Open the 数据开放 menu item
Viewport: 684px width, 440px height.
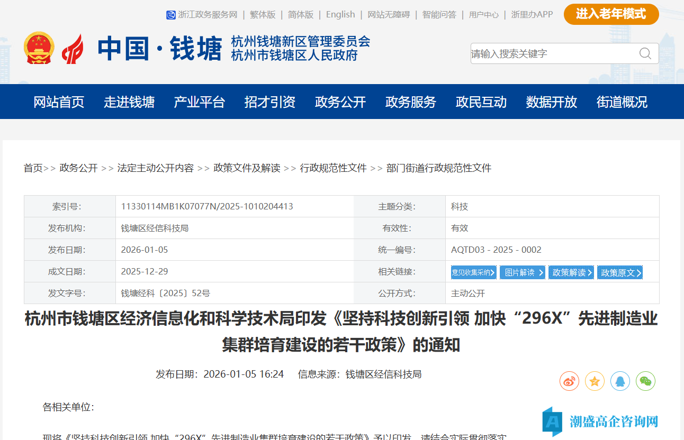pyautogui.click(x=552, y=102)
